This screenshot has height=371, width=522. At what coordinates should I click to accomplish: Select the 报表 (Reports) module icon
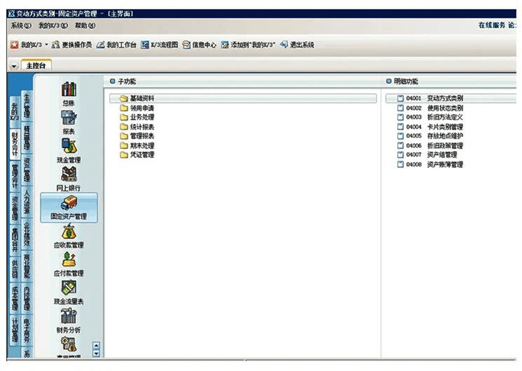68,122
